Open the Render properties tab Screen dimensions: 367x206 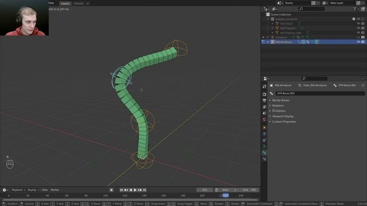(x=264, y=94)
